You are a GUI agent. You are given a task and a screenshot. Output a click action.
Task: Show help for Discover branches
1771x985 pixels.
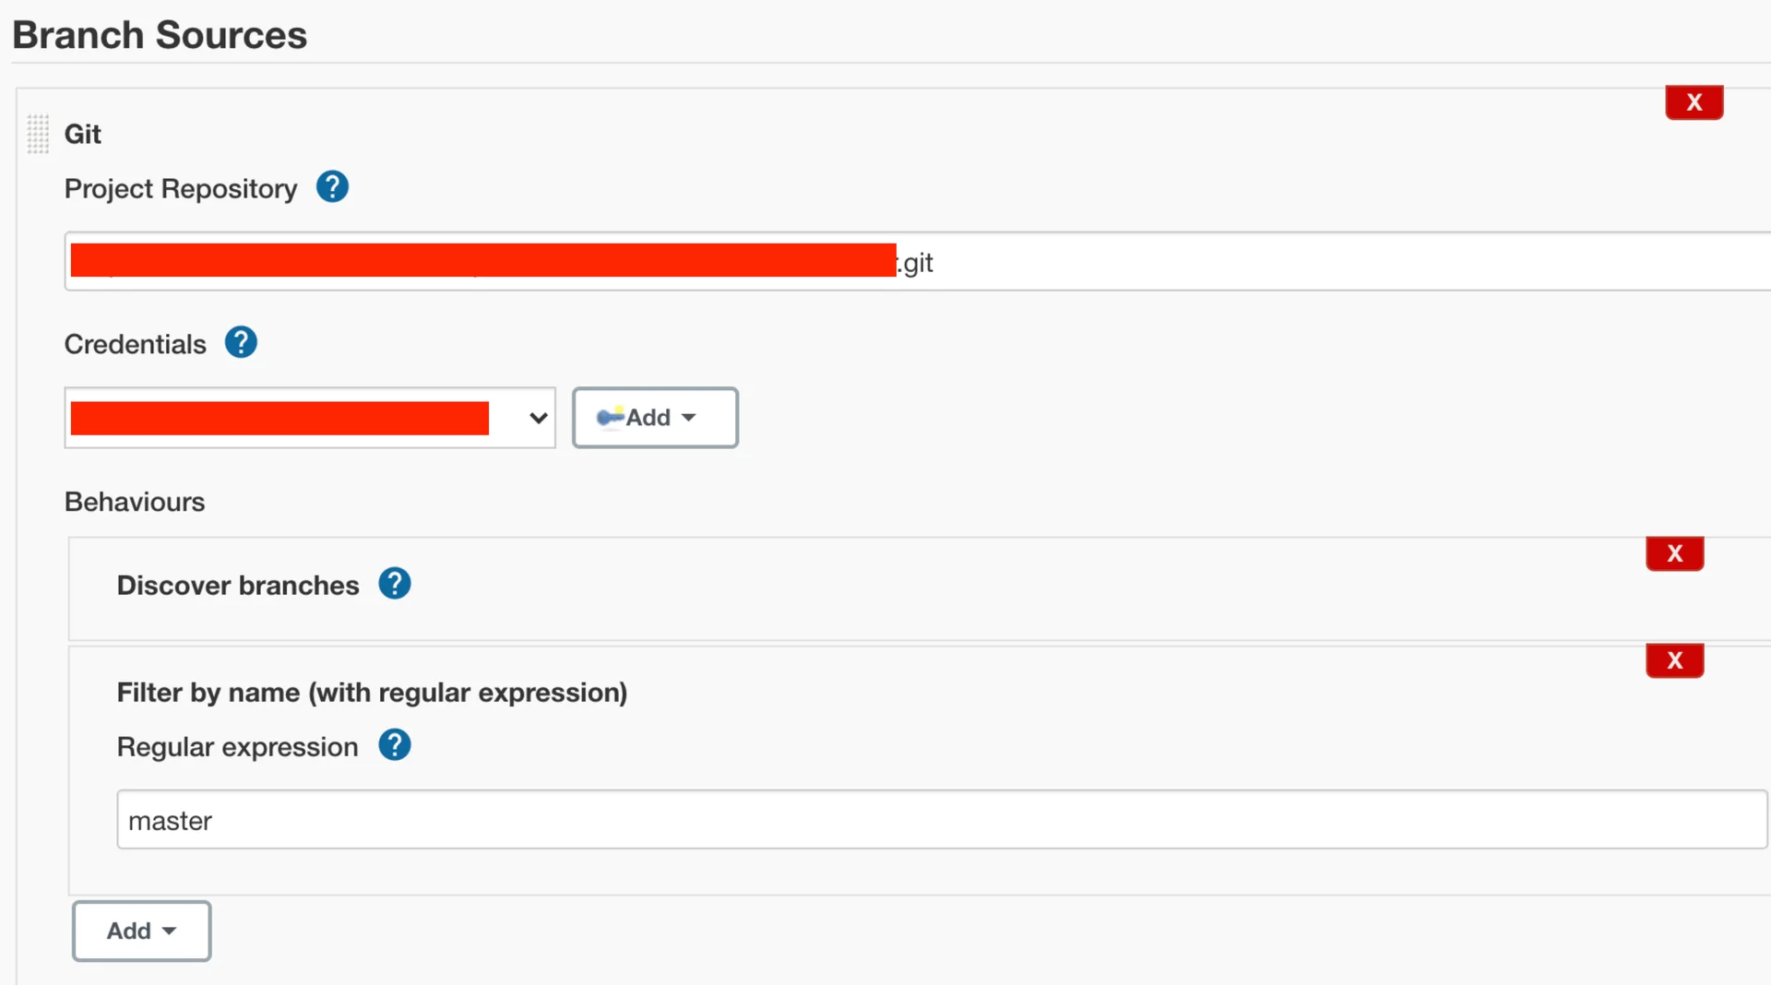coord(394,584)
